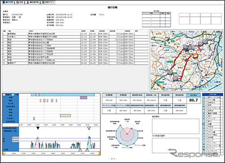Click the light blue legend icon above activity chart
225x163 pixels.
13,95
